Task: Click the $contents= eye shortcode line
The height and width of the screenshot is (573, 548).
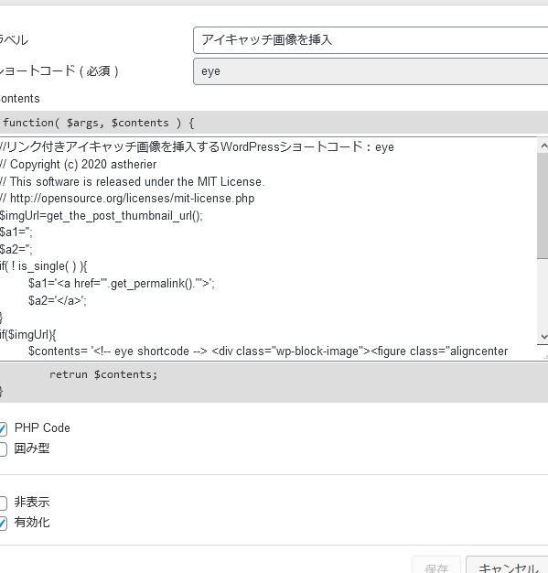Action: [x=268, y=351]
